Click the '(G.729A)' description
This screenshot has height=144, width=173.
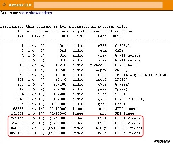[x=121, y=84]
